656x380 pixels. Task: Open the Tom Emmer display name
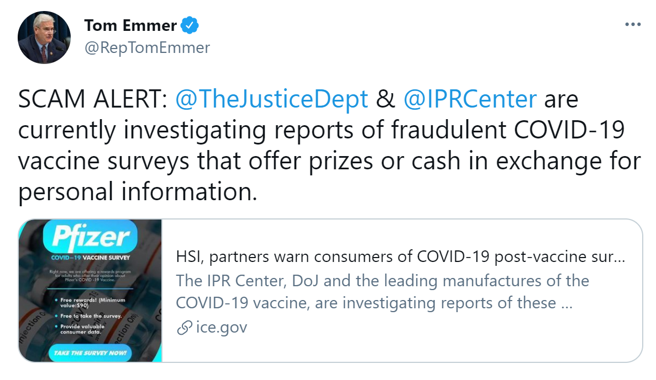(x=130, y=25)
